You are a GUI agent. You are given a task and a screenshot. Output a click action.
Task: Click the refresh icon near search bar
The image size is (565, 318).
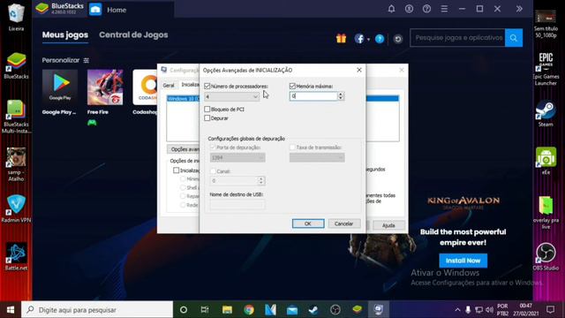(398, 39)
